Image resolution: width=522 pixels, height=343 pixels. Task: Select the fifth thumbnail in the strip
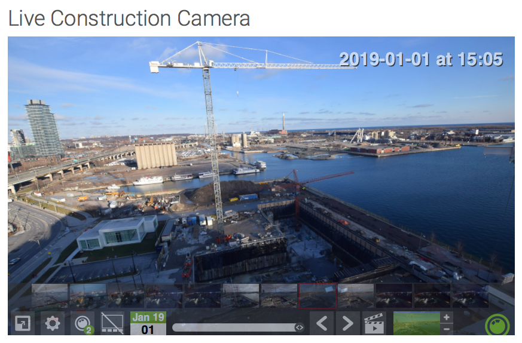pyautogui.click(x=203, y=296)
